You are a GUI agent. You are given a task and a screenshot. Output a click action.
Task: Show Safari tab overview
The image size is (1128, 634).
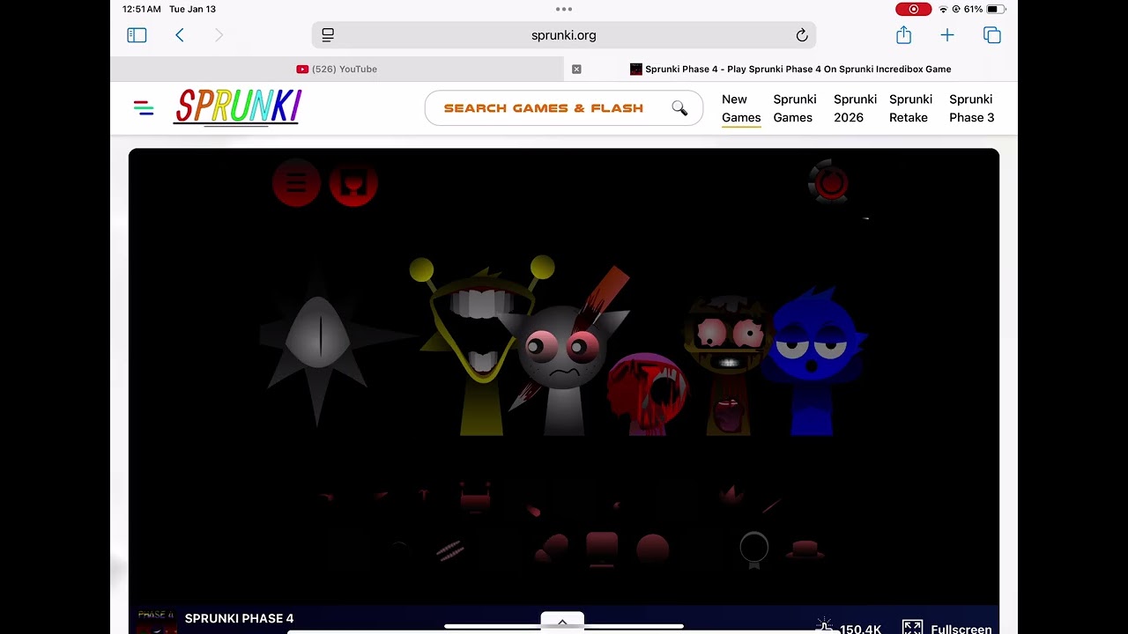(x=992, y=35)
